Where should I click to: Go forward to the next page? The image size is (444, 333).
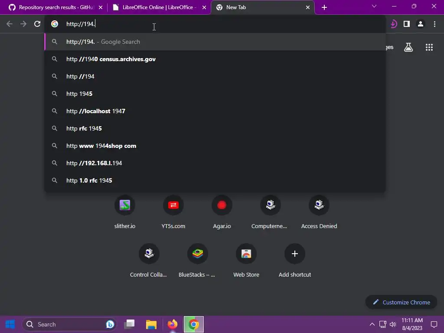coord(23,24)
